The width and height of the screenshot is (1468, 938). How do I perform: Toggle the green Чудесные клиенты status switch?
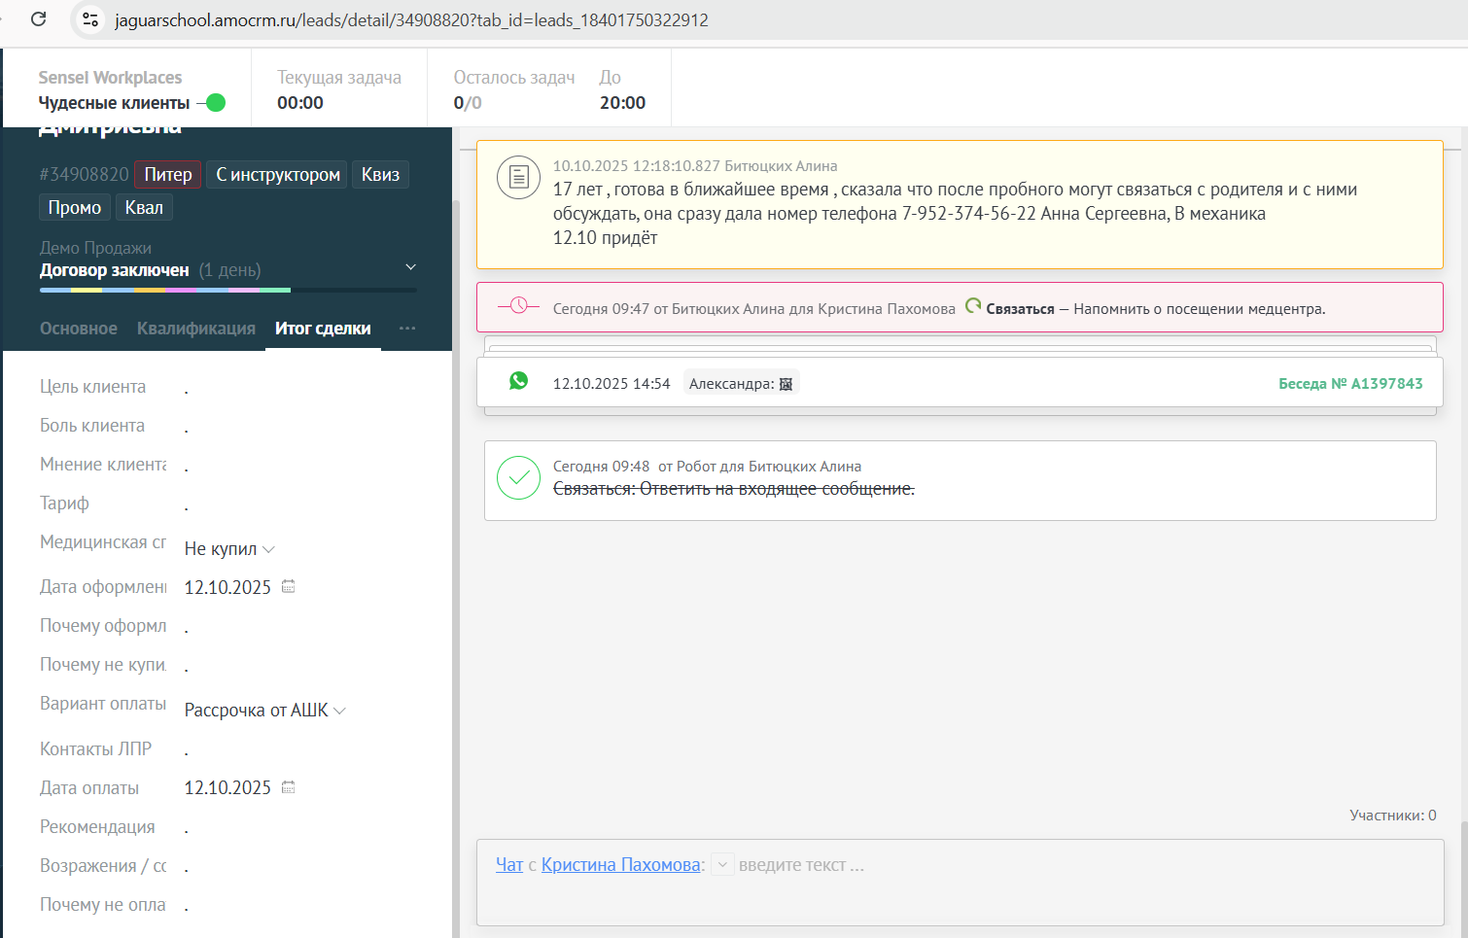213,103
